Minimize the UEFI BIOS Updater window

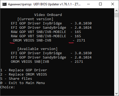[x=88, y=4]
